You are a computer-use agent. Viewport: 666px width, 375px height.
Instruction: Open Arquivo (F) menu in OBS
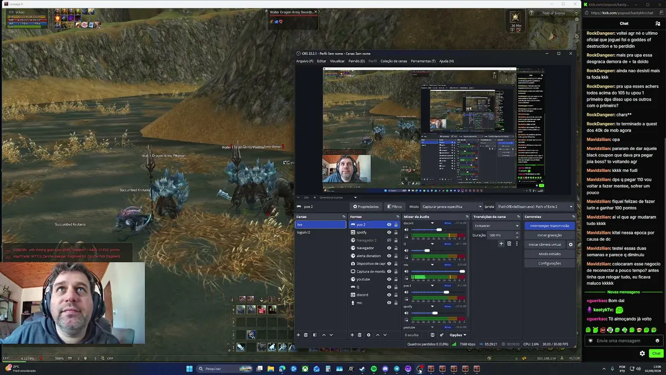click(x=305, y=61)
